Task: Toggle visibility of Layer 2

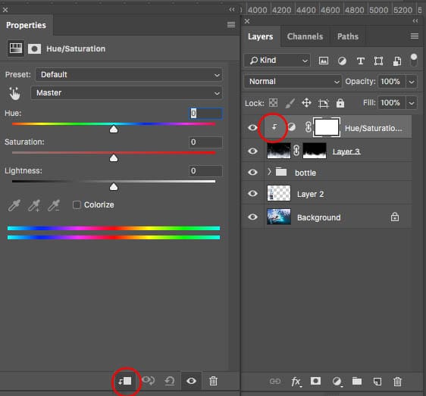Action: pos(252,194)
